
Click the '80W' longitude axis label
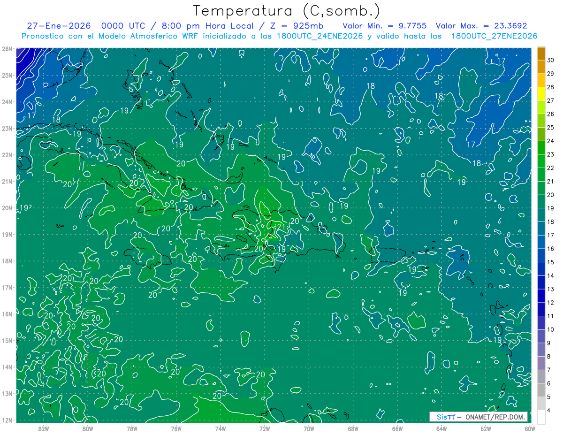87,428
